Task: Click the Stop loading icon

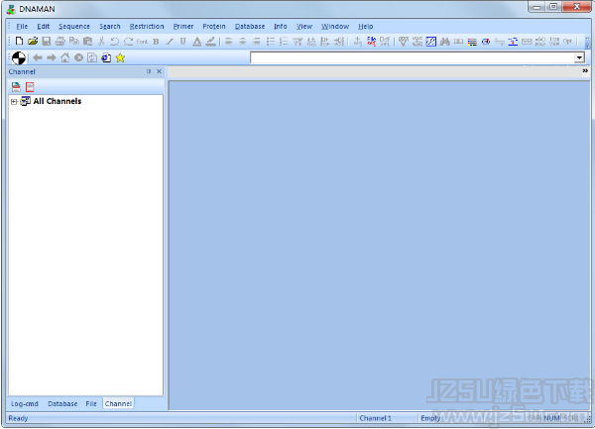Action: point(78,57)
